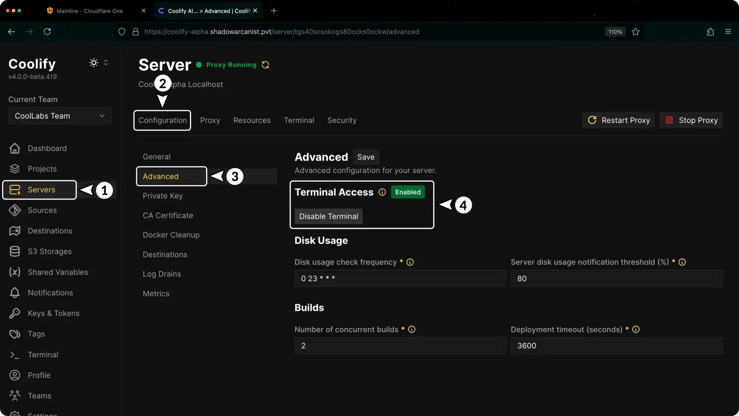Click the Enabled badge on Terminal Access

pos(408,192)
